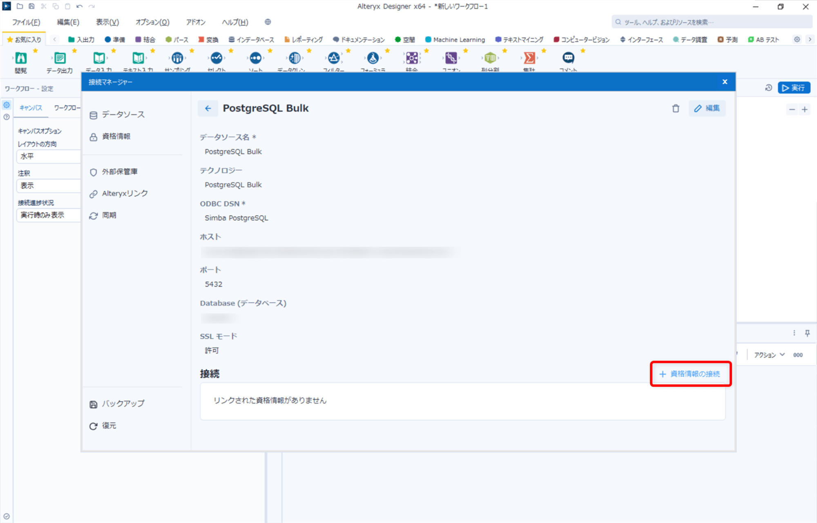Click the 編集 edit button

pos(707,108)
